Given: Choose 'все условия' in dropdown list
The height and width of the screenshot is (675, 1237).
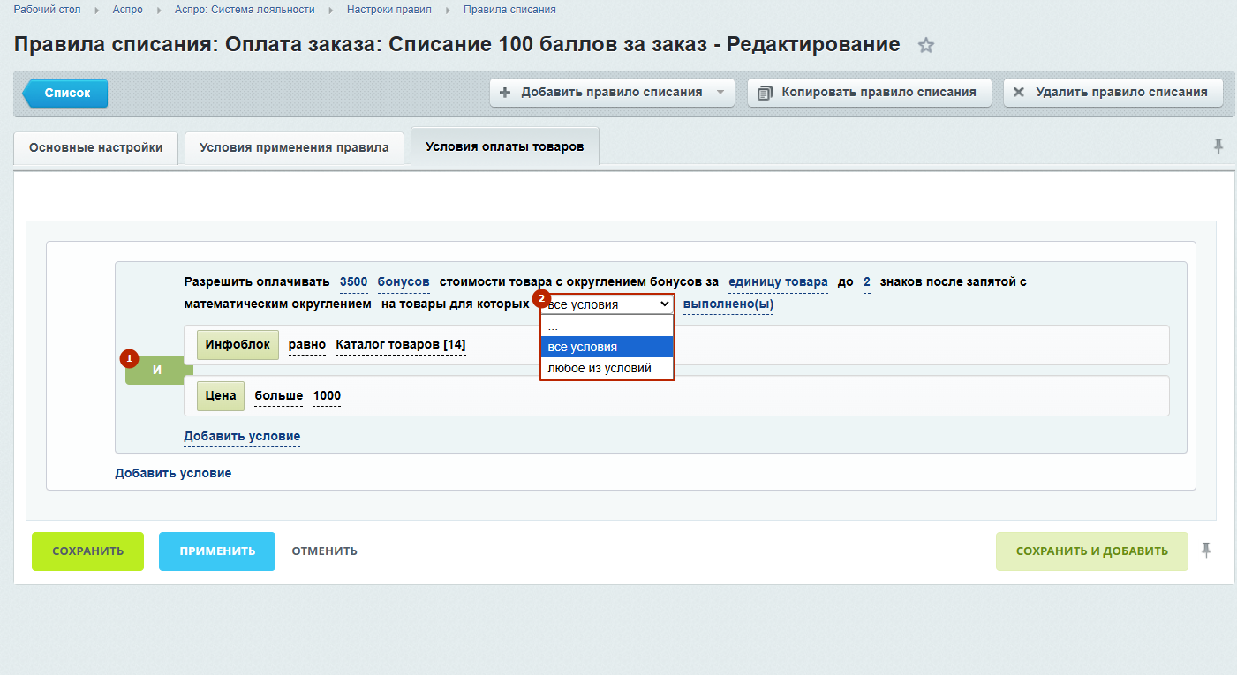Looking at the screenshot, I should pyautogui.click(x=583, y=347).
